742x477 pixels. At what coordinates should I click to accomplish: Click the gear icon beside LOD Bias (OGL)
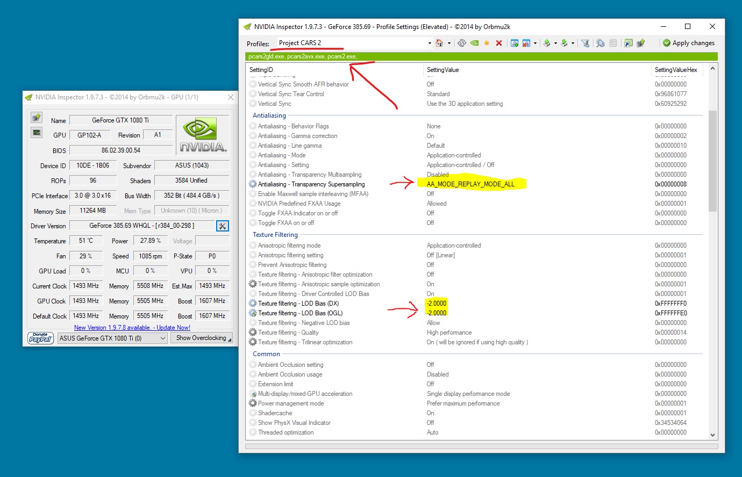[253, 313]
